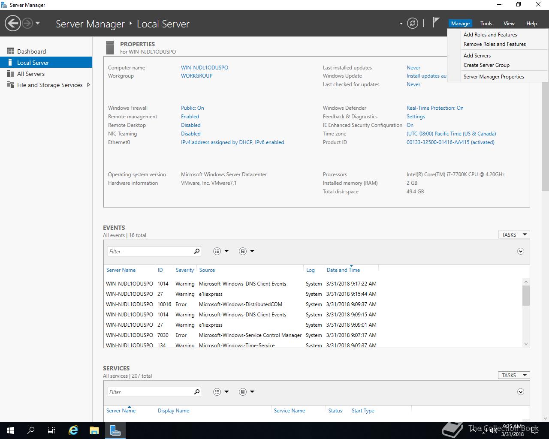Screen dimensions: 549x439
Task: Open the View menu
Action: coord(509,24)
